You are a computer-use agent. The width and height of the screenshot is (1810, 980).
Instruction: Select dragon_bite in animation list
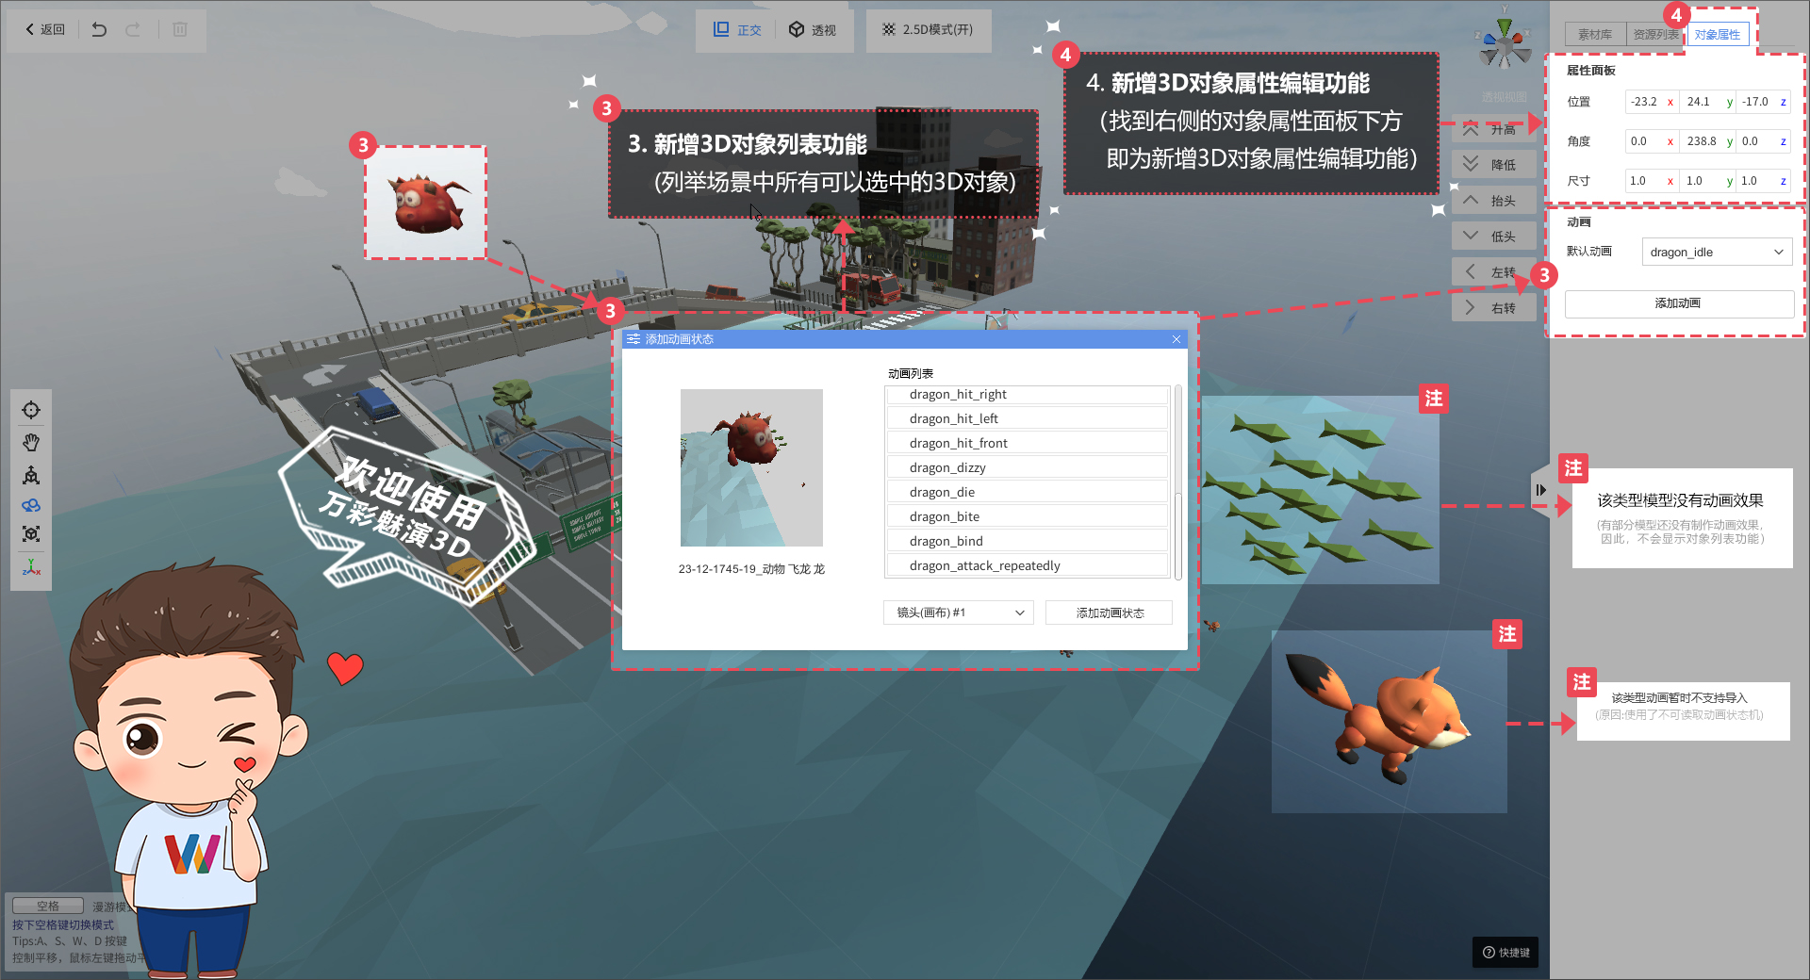click(1027, 517)
